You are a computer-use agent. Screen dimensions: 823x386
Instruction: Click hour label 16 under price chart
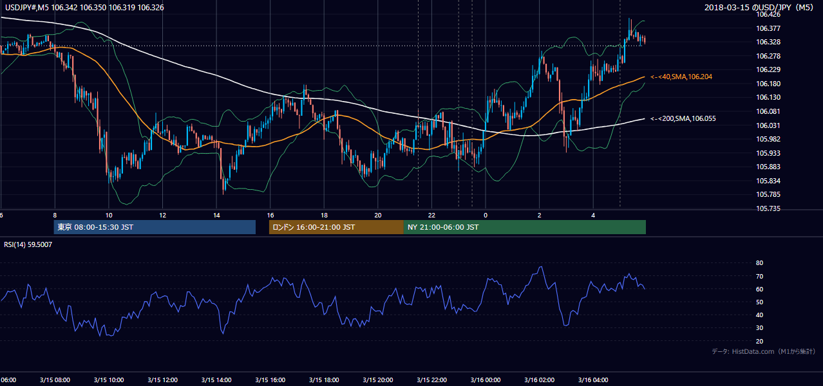(x=270, y=215)
